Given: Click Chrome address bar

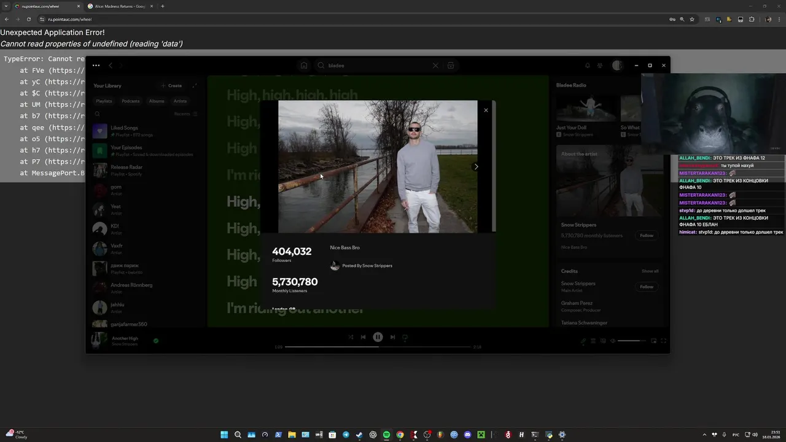Looking at the screenshot, I should 356,19.
